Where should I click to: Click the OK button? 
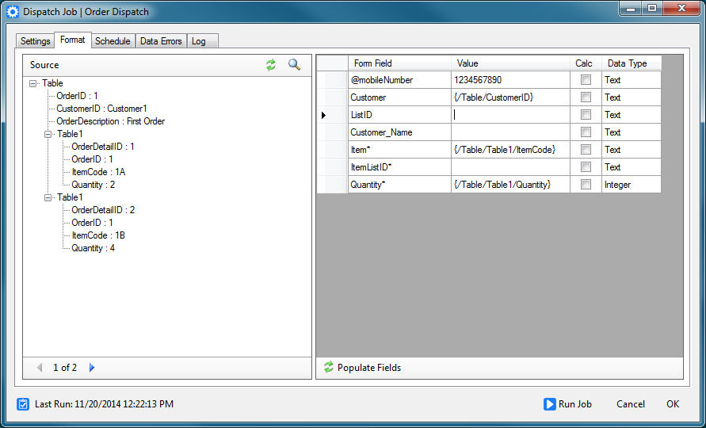(x=673, y=404)
